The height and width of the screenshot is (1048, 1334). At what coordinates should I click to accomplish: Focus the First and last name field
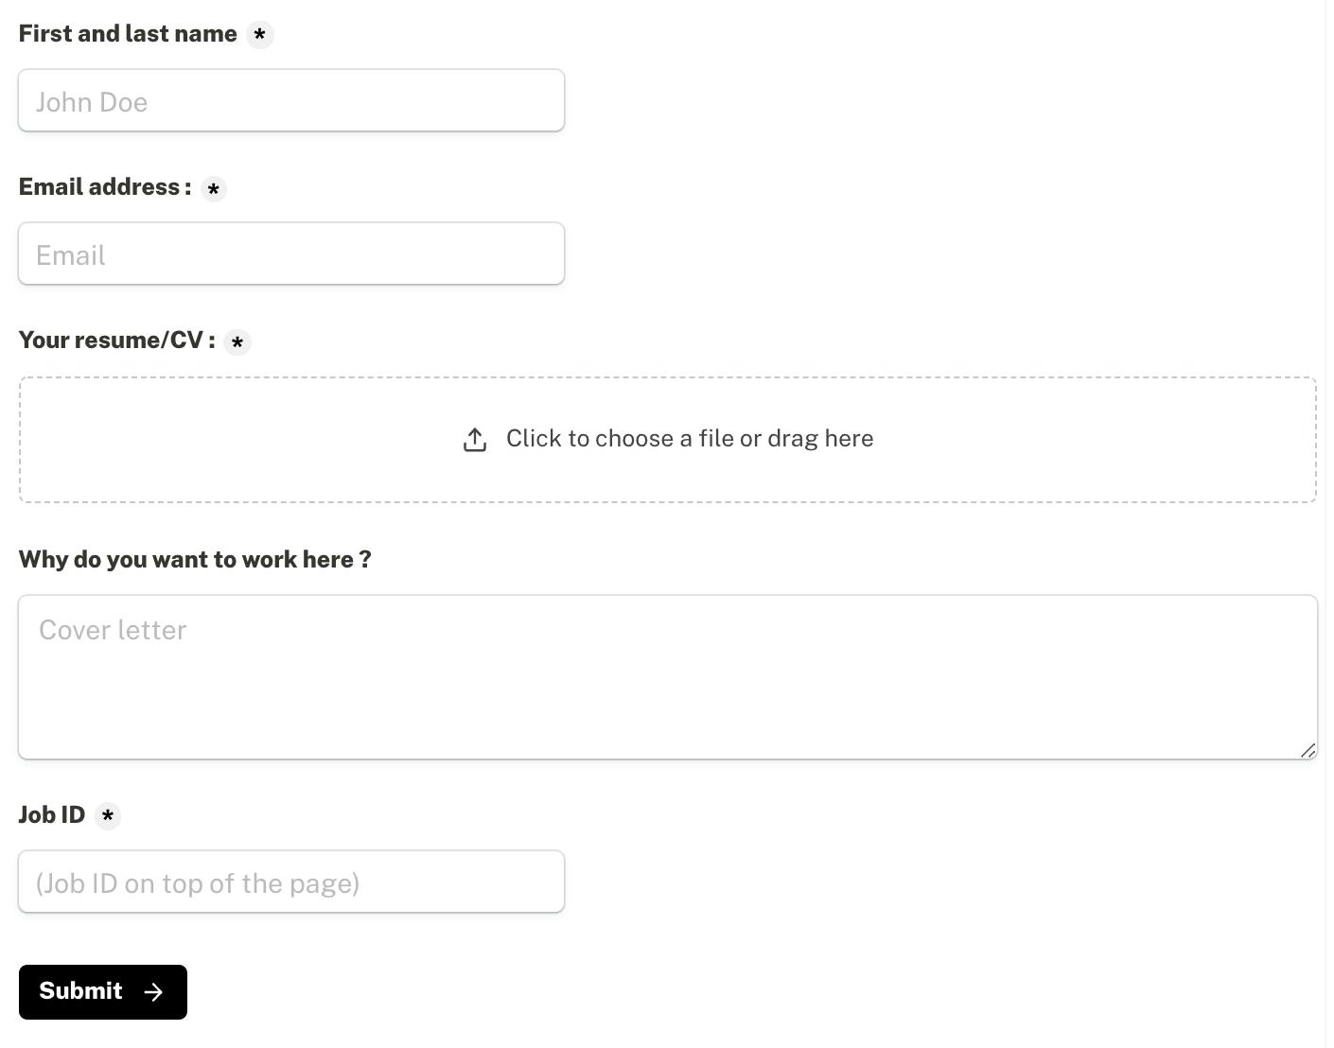(x=291, y=101)
